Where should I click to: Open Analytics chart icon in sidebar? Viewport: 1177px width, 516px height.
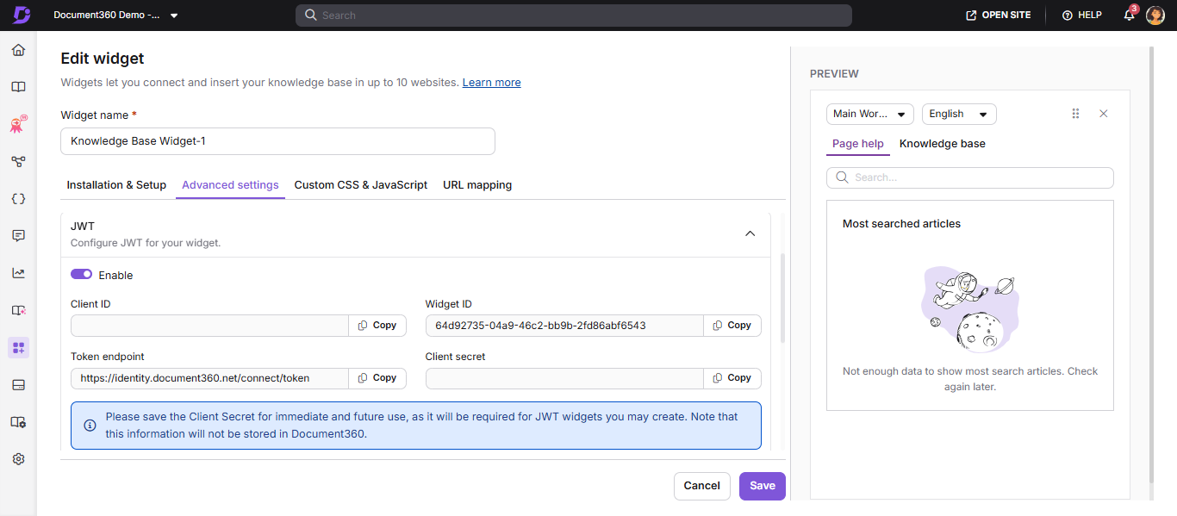tap(18, 273)
